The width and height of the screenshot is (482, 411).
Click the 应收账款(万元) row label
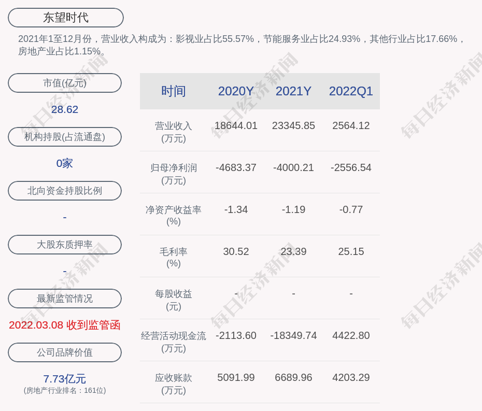[174, 384]
